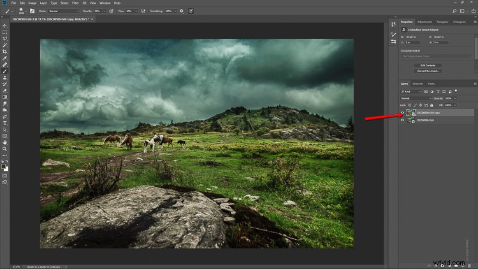The width and height of the screenshot is (478, 269).
Task: Open smoothing options gear icon
Action: [x=182, y=11]
